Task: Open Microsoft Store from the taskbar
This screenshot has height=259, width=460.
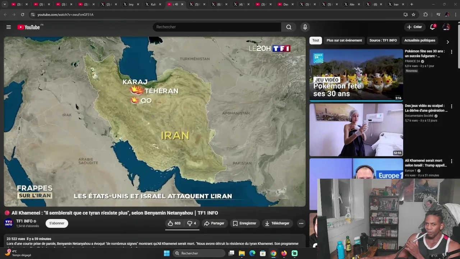Action: pos(263,253)
